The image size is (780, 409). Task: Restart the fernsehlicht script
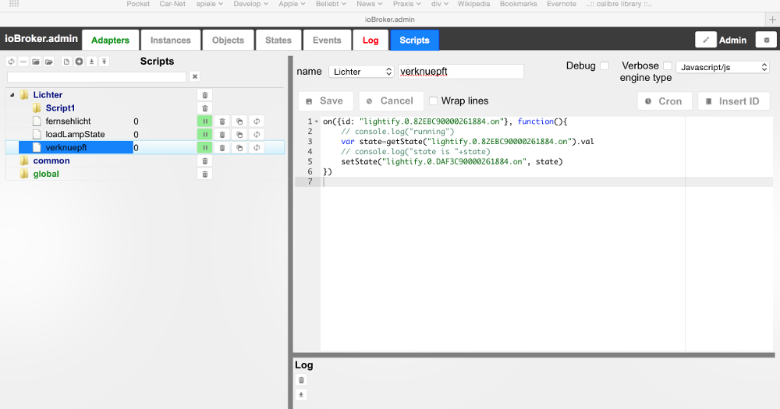[257, 122]
